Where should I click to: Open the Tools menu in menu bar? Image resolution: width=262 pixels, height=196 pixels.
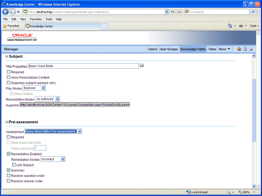pyautogui.click(x=49, y=19)
